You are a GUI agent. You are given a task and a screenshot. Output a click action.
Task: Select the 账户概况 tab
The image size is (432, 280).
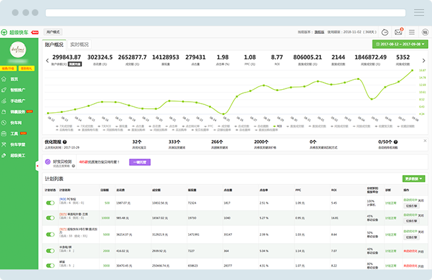[54, 45]
